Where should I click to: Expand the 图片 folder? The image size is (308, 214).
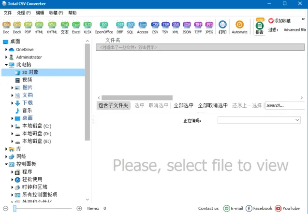[x=12, y=87]
